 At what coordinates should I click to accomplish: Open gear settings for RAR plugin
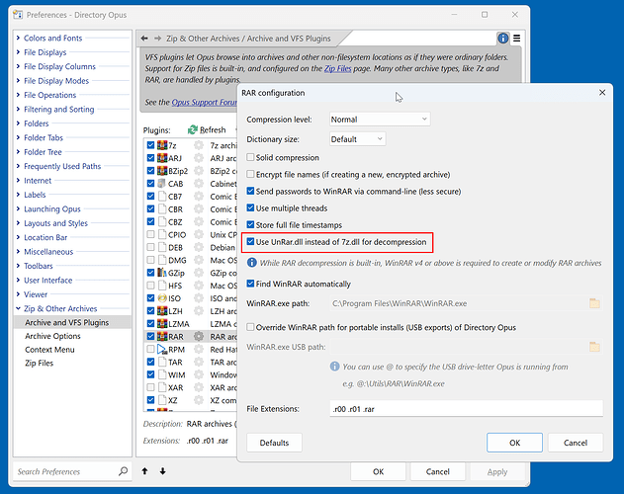point(199,337)
